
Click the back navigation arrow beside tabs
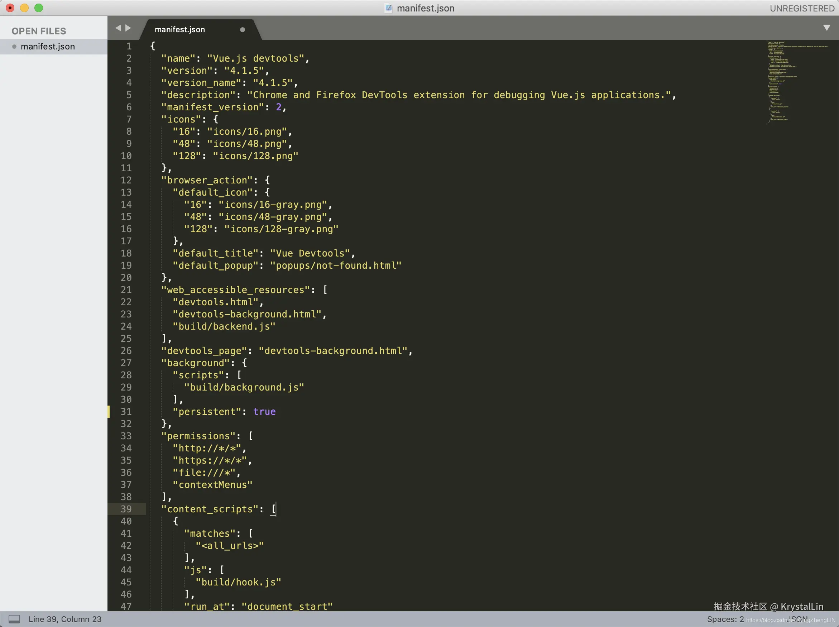(118, 28)
